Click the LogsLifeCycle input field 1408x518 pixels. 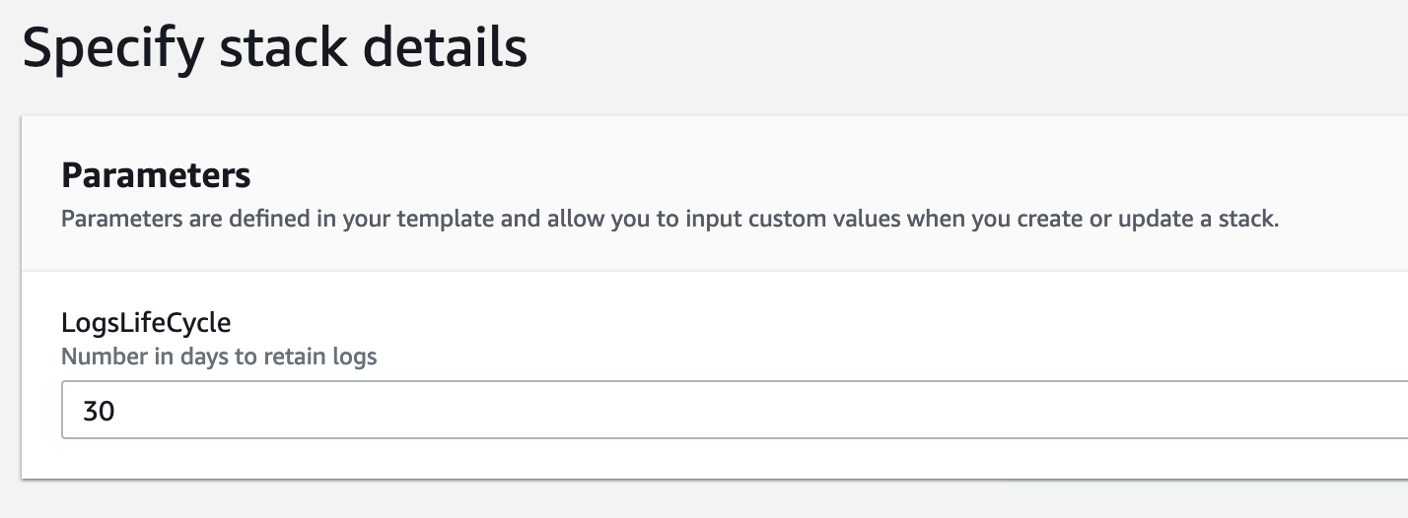point(735,410)
